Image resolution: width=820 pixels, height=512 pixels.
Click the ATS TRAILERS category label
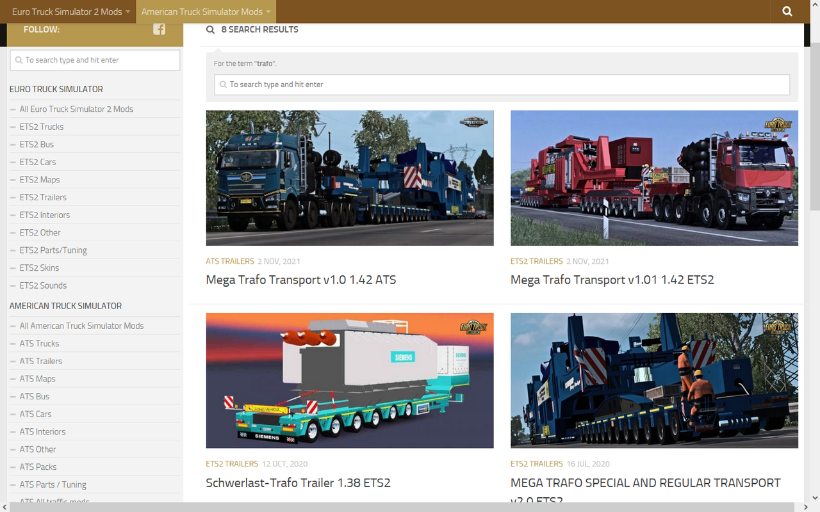click(230, 261)
